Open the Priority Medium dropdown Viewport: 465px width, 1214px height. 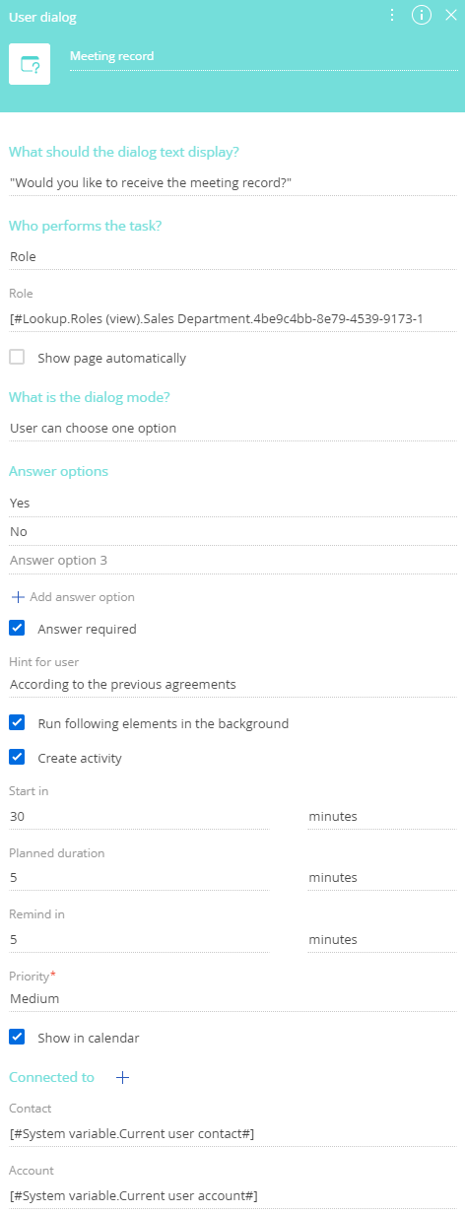pyautogui.click(x=232, y=998)
